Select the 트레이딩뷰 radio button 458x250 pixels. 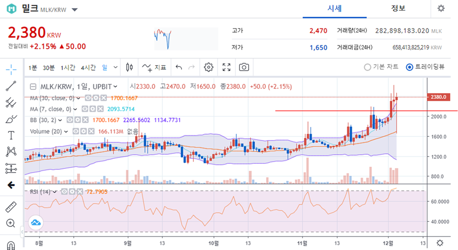(x=410, y=67)
